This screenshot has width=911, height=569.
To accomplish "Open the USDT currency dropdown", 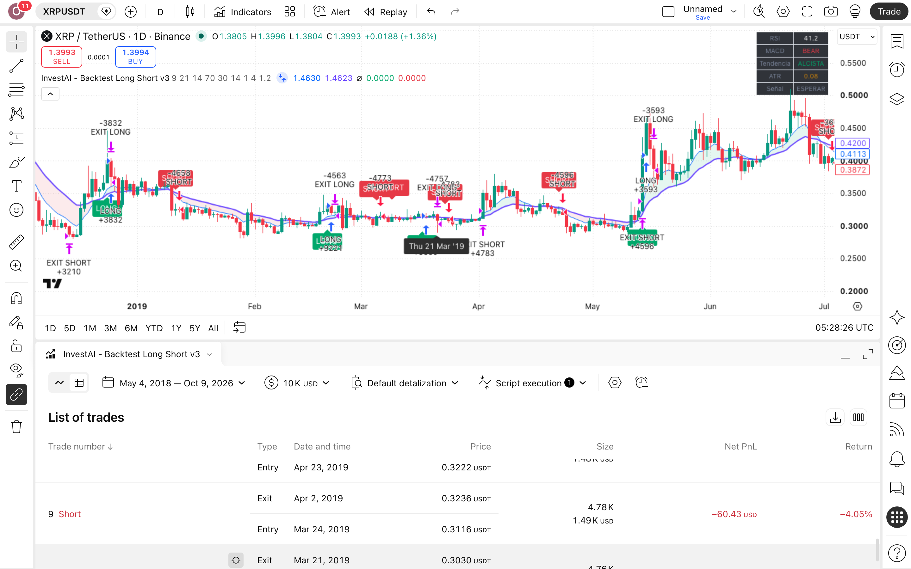I will [x=857, y=37].
